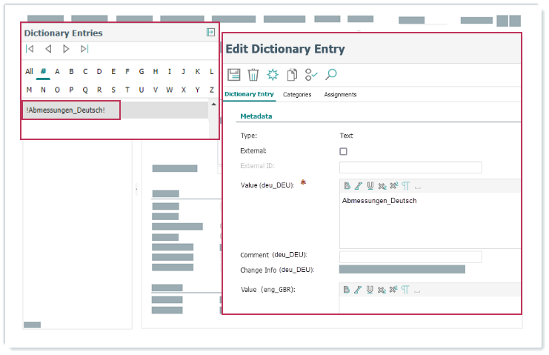Filter dictionary entries by letter A

(x=57, y=72)
